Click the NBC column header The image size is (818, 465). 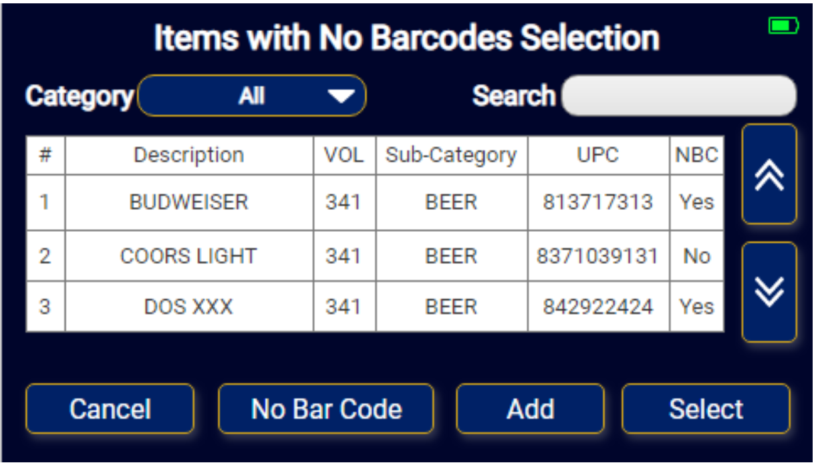[x=697, y=155]
